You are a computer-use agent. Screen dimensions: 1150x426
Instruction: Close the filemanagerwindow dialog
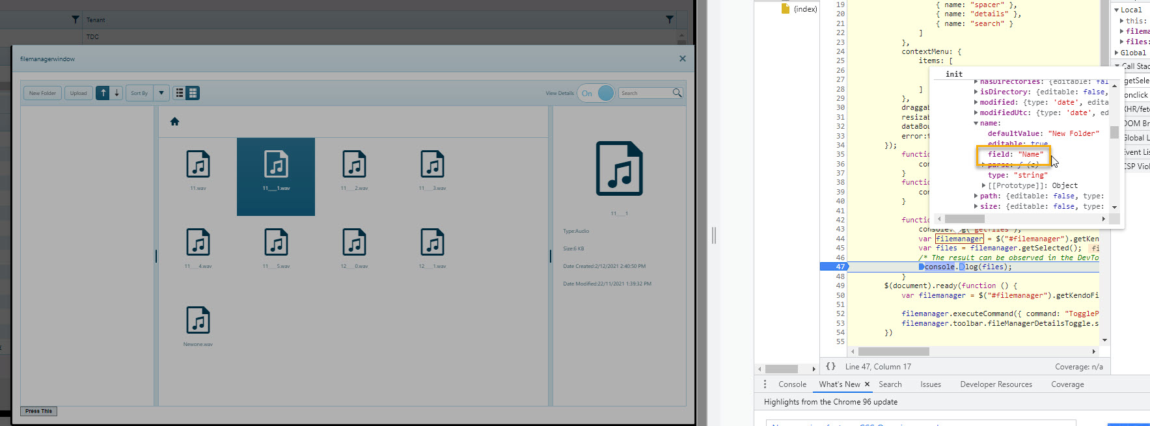click(x=682, y=59)
